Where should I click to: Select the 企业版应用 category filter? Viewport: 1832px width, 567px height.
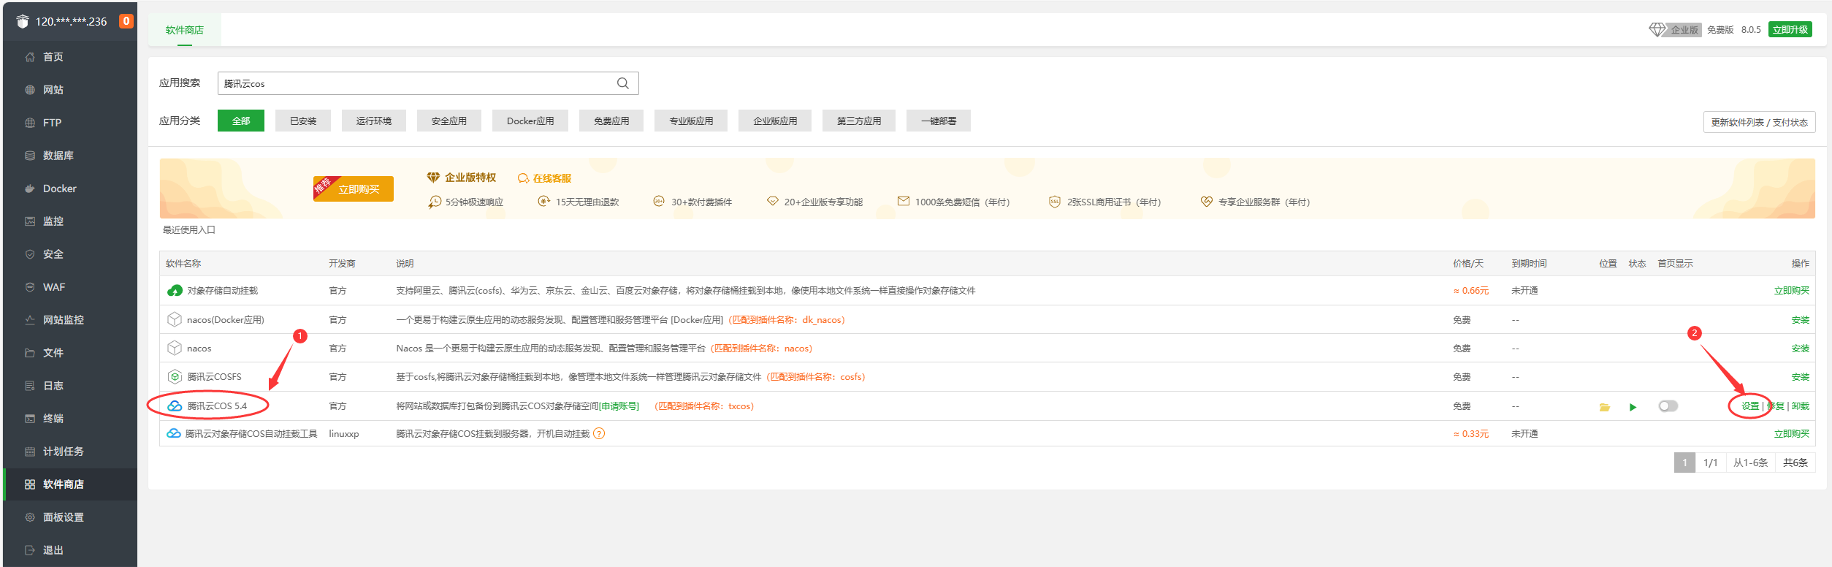click(775, 121)
